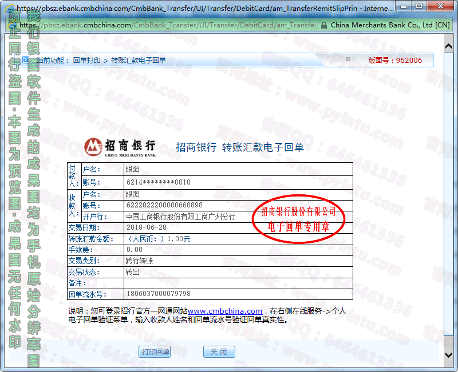Click the 招商银行 转账汇款电子回单 heading
Viewport: 458px width, 372px height.
240,147
